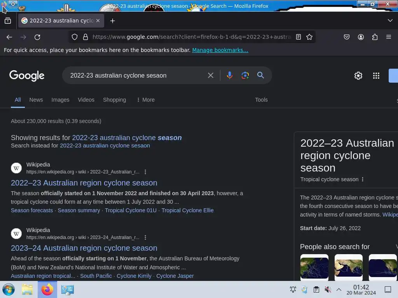Open 2023–24 Australian region cyclone season result
398x298 pixels.
(84, 248)
